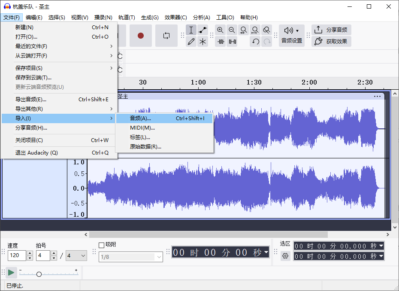Click the Undo arrow icon
Image resolution: width=399 pixels, height=291 pixels.
point(255,42)
